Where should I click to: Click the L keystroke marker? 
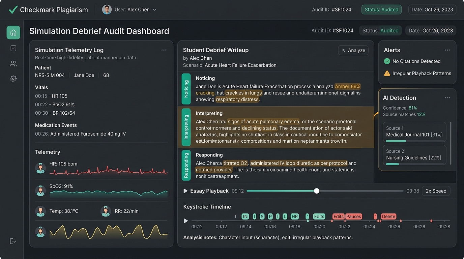(x=285, y=217)
